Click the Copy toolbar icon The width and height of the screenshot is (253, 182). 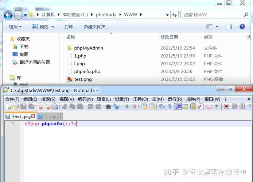[73, 107]
